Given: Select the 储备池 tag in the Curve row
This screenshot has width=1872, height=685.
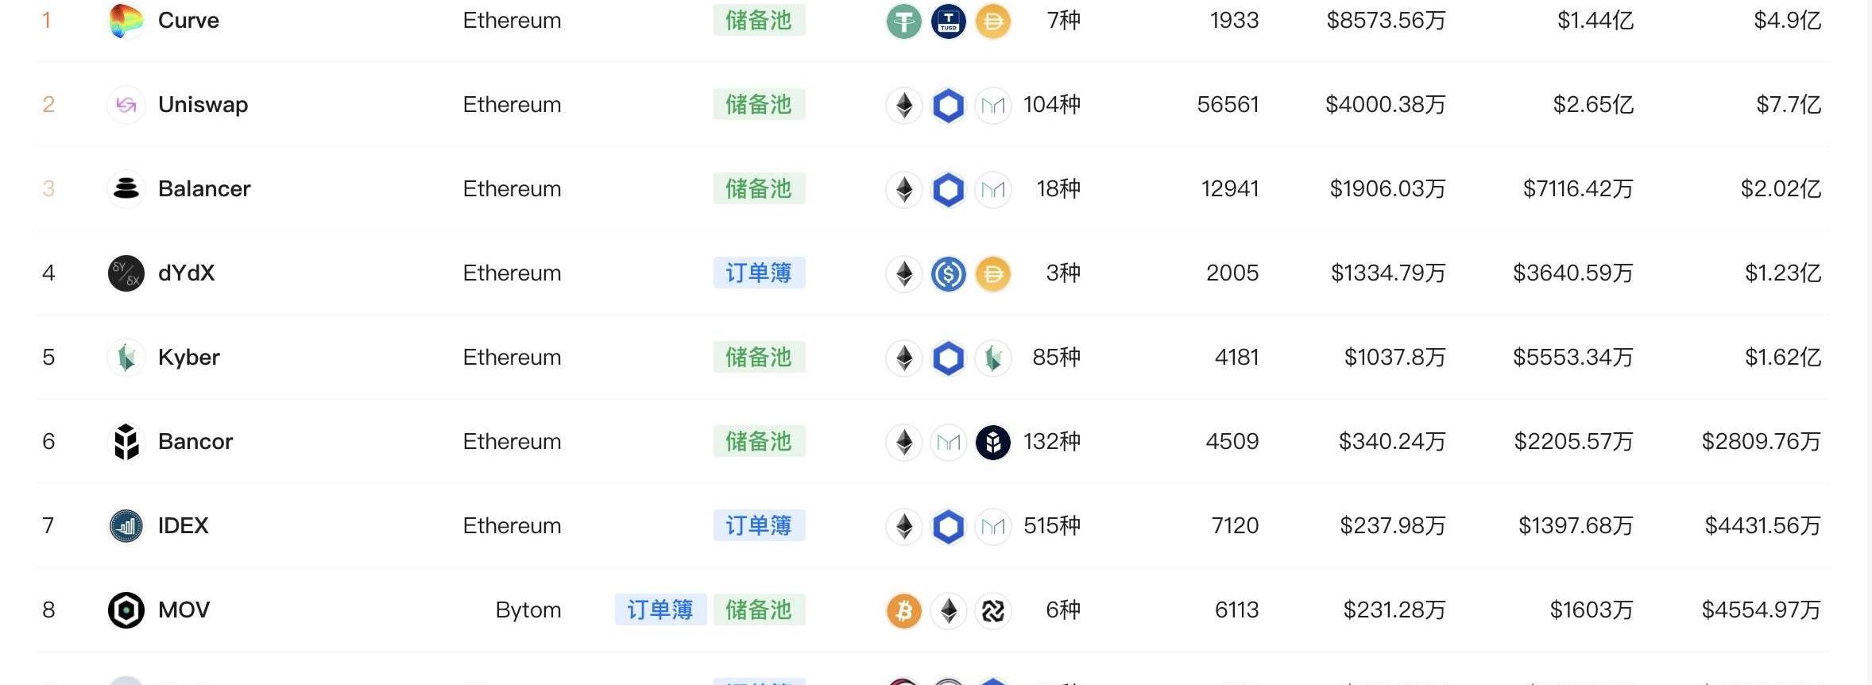Looking at the screenshot, I should 759,20.
